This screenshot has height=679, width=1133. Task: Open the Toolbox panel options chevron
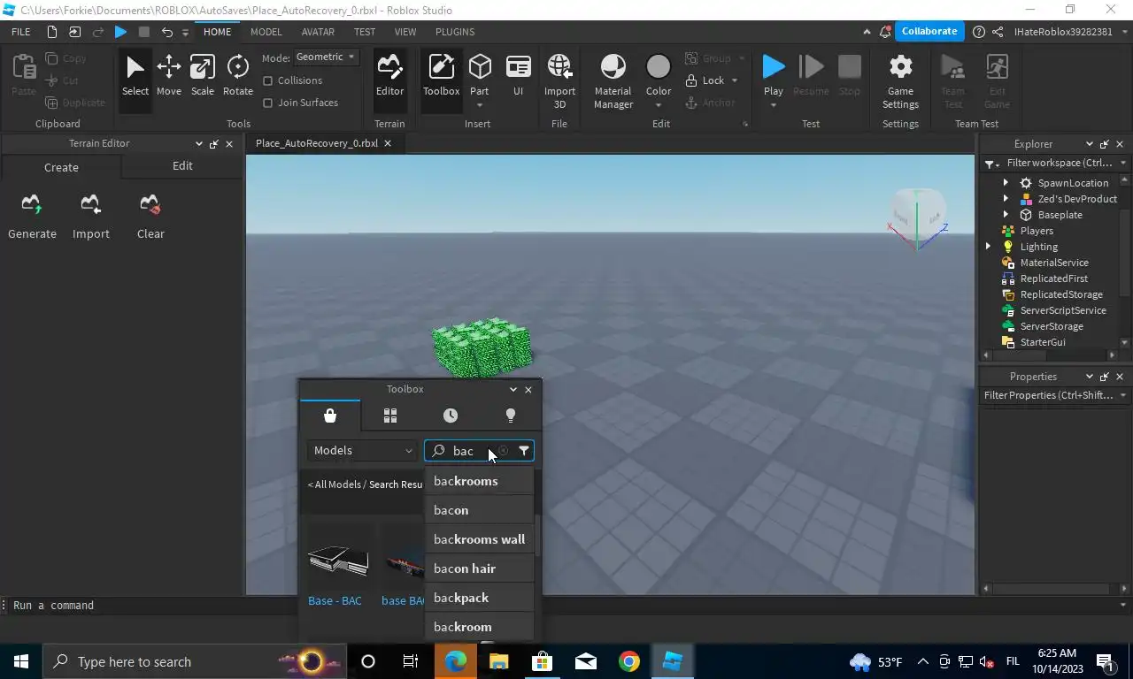513,389
